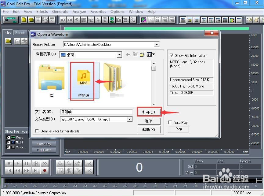Image resolution: width=264 pixels, height=196 pixels.
Task: Click the Play Looped infinity button
Action: pyautogui.click(x=44, y=164)
